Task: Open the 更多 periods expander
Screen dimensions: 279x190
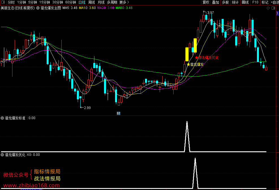Action: [x=124, y=2]
